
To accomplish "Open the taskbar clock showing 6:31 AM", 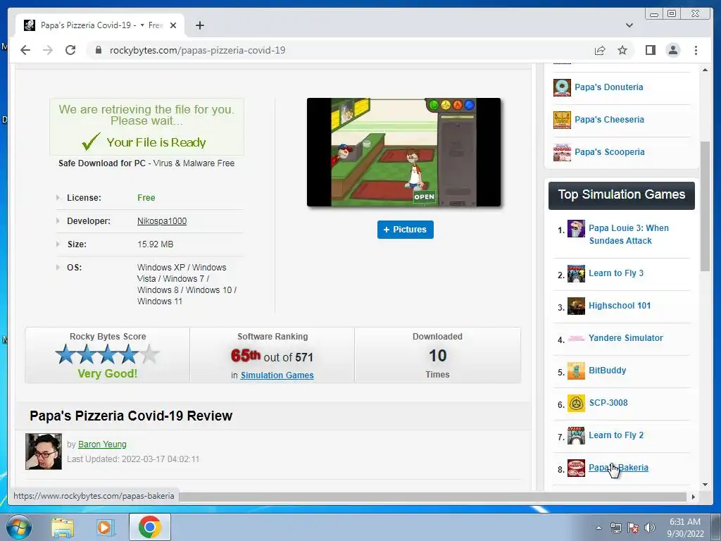I will 685,528.
